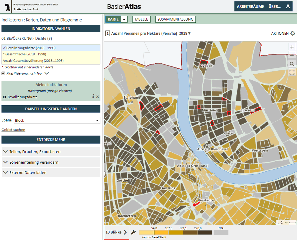Click the Rosental district label
The height and width of the screenshot is (240, 297).
click(x=247, y=110)
